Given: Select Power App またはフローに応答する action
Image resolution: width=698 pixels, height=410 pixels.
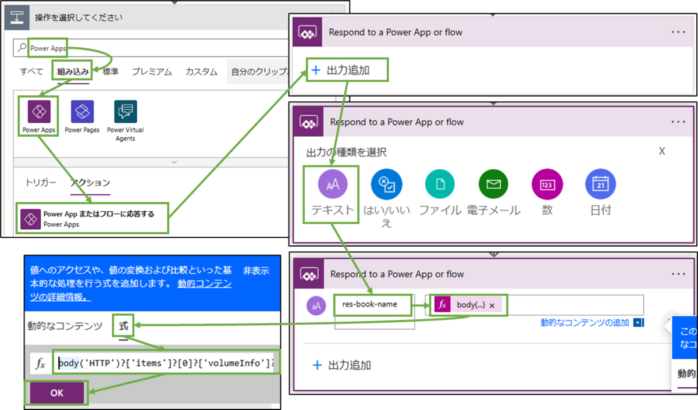Looking at the screenshot, I should point(93,219).
